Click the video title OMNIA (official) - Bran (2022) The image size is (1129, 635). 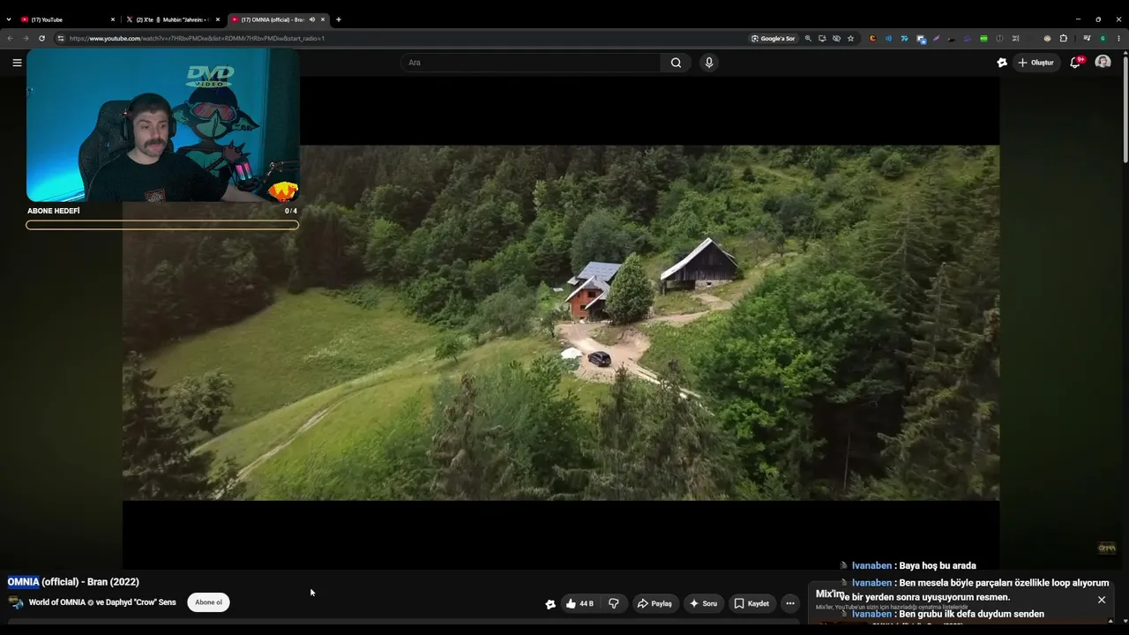coord(73,582)
